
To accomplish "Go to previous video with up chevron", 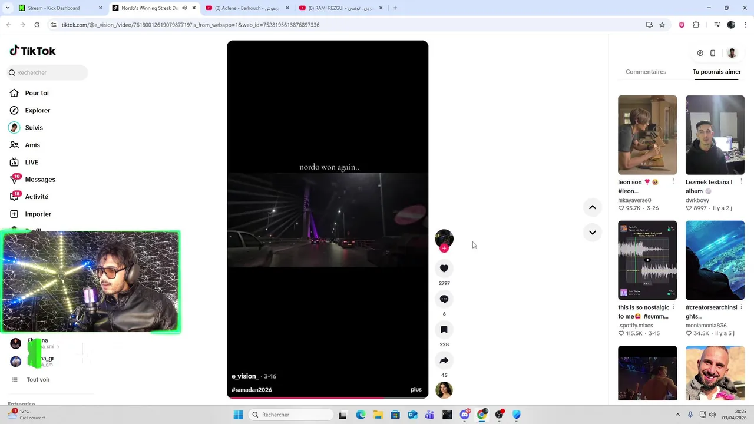I will pos(593,207).
